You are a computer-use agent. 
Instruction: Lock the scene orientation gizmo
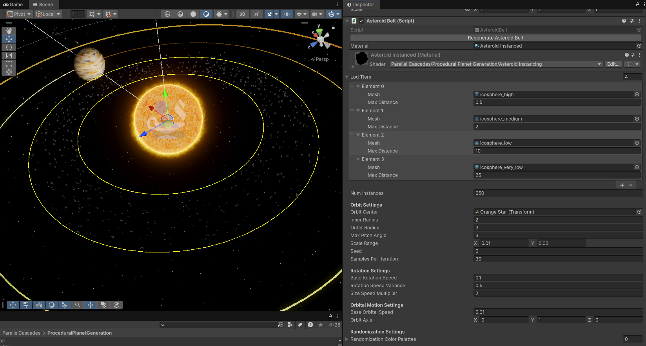[333, 27]
